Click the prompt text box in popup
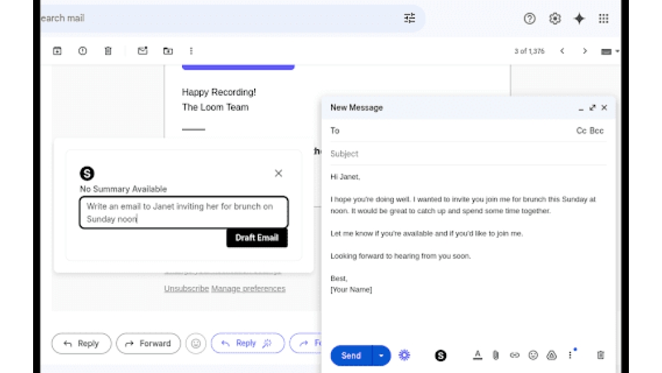Image resolution: width=662 pixels, height=373 pixels. pyautogui.click(x=183, y=213)
